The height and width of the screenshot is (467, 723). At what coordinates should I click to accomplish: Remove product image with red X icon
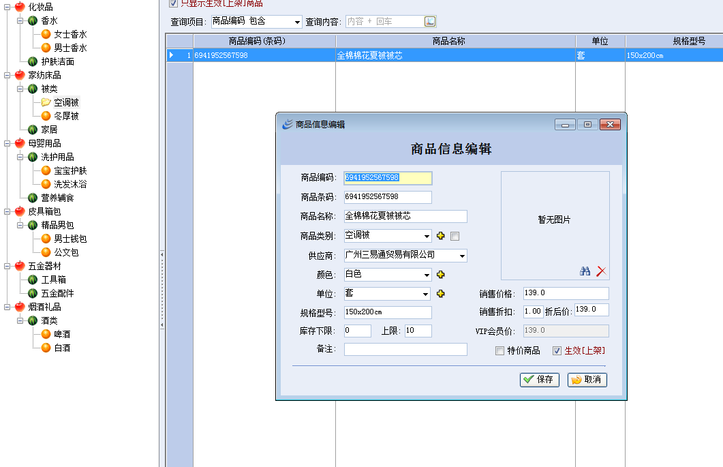click(x=600, y=271)
